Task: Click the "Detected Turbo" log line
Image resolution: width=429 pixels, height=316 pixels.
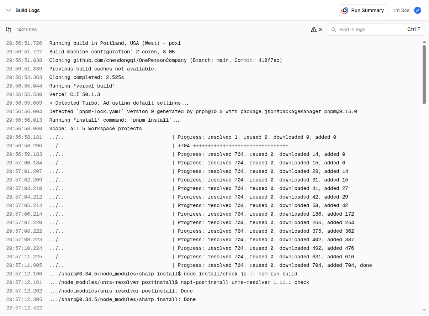Action: point(119,103)
